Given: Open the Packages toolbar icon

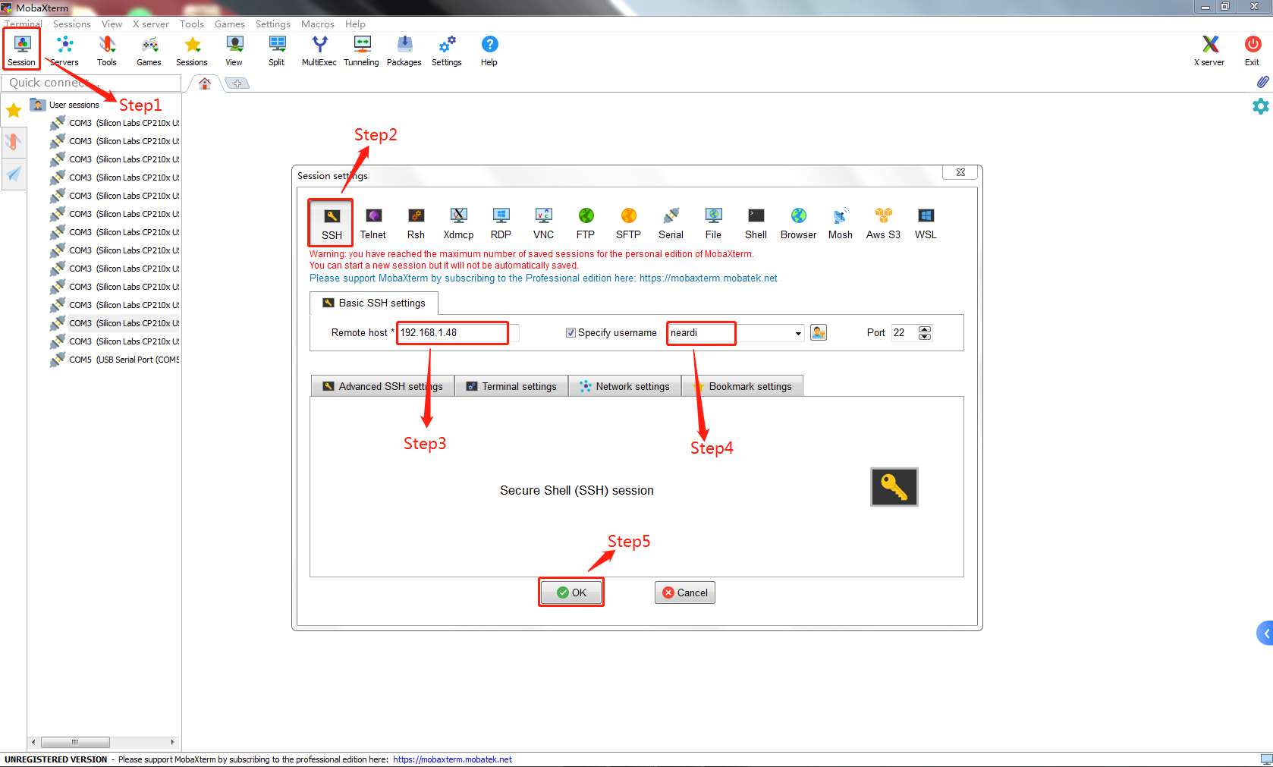Looking at the screenshot, I should [404, 50].
